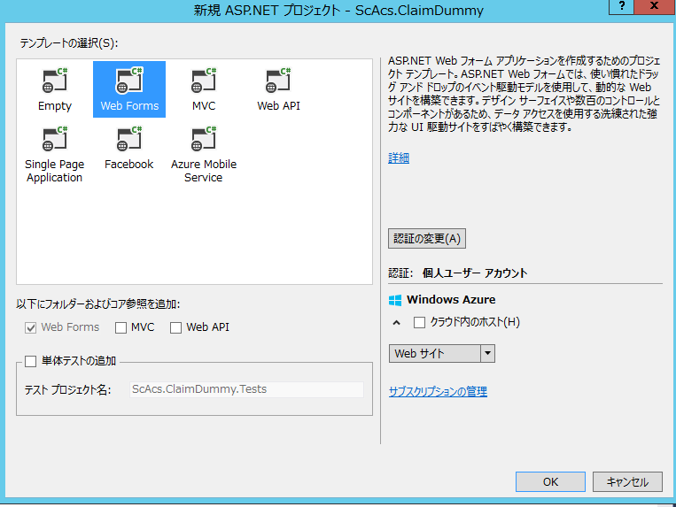Check the Web API core reference box
This screenshot has height=507, width=676.
tap(175, 327)
